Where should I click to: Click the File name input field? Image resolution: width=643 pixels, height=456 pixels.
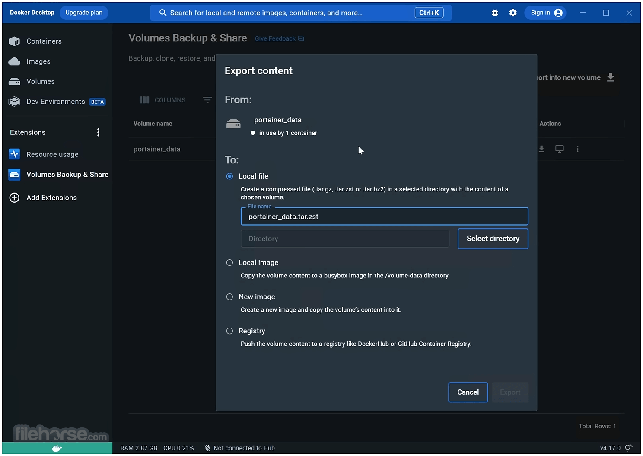(384, 217)
